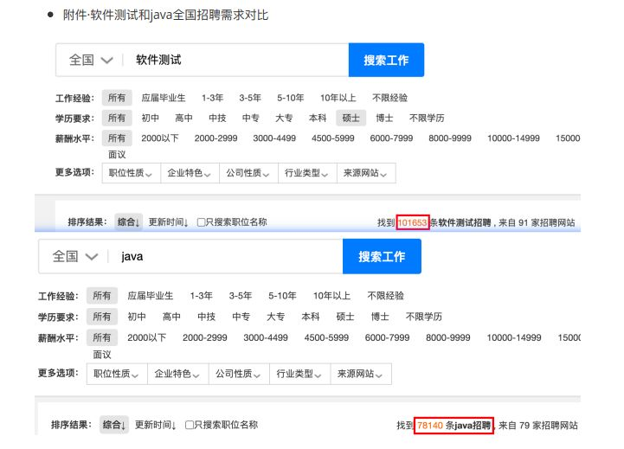Expand 公司性质 dropdown in java filter panel
Viewport: 624px width, 449px height.
pyautogui.click(x=239, y=374)
